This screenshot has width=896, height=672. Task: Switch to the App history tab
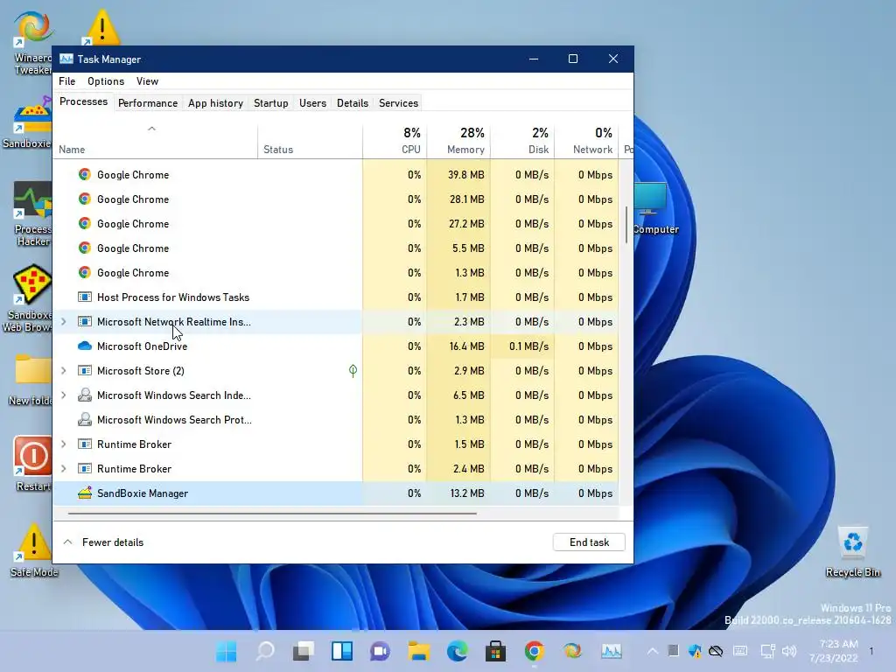[215, 103]
